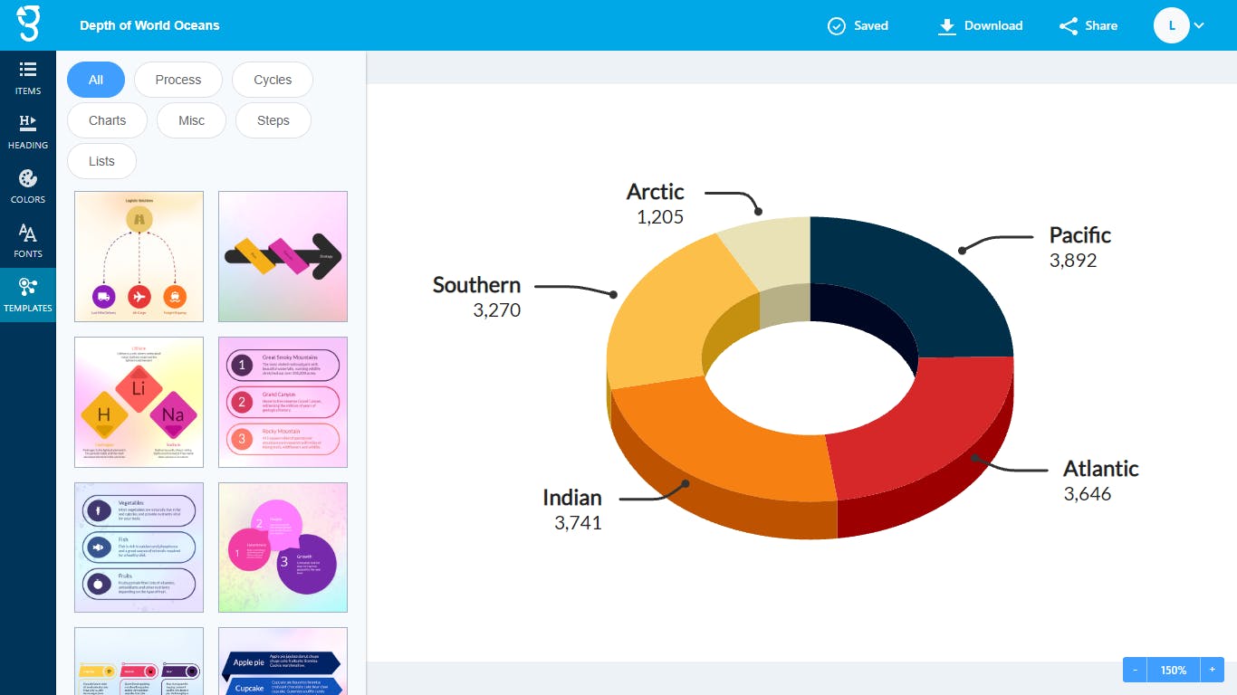Click the Share icon in header
Viewport: 1237px width, 695px height.
[x=1069, y=26]
